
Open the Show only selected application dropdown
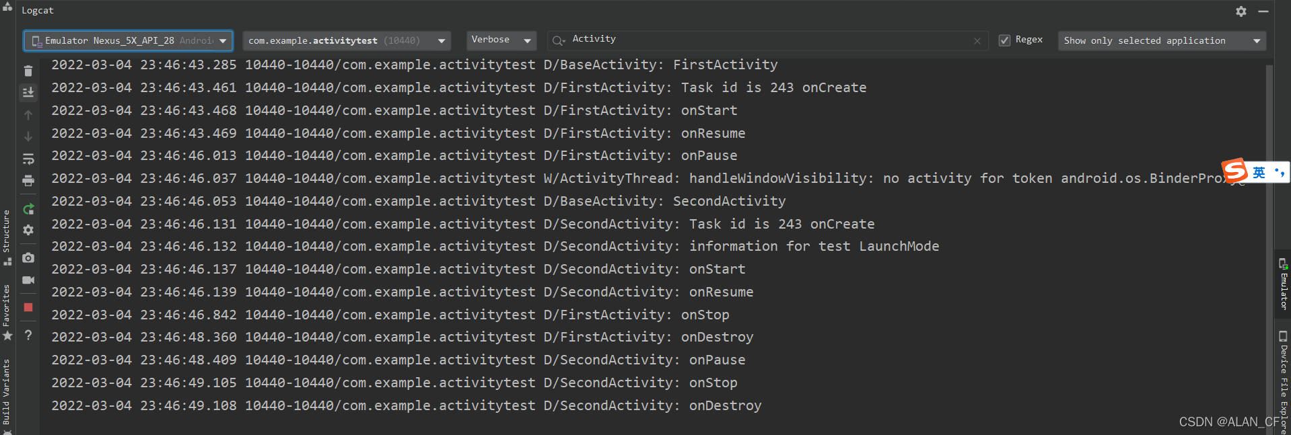coord(1162,41)
